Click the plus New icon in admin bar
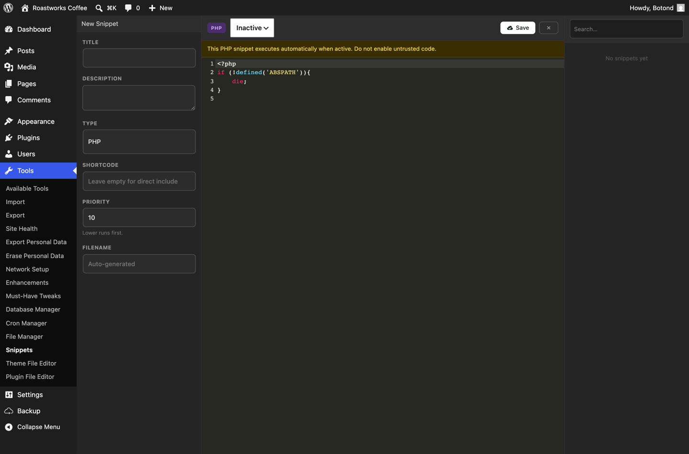Screen dimensions: 689x454 pyautogui.click(x=152, y=8)
